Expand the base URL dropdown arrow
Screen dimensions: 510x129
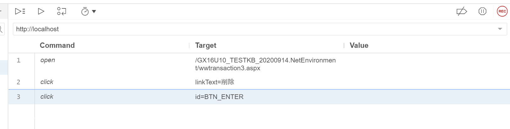[x=500, y=29]
